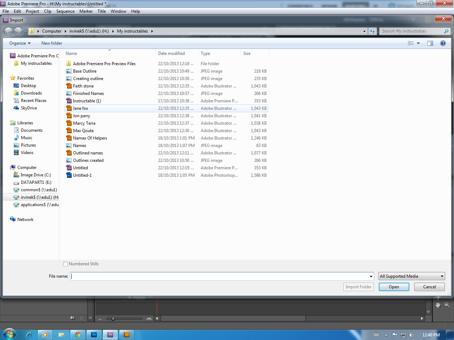454x340 pixels.
Task: Open the Marker menu
Action: 86,11
